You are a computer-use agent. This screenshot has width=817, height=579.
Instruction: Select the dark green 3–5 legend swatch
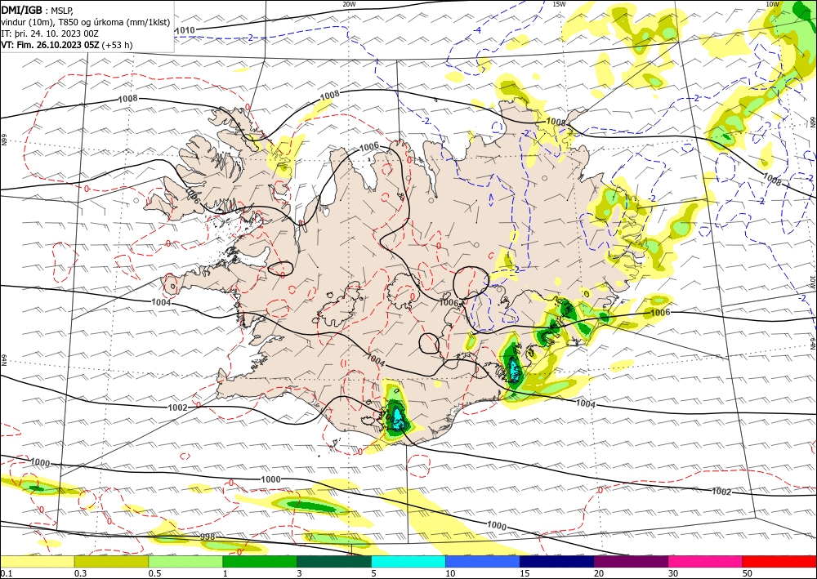pos(334,561)
